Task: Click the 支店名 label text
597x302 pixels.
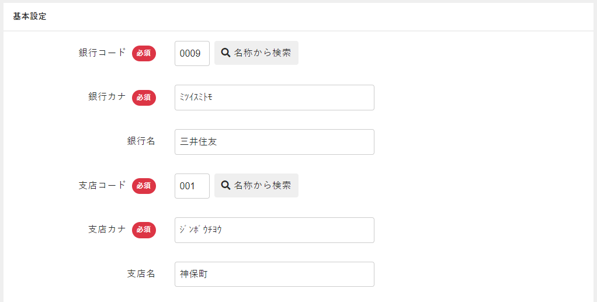Action: tap(141, 274)
